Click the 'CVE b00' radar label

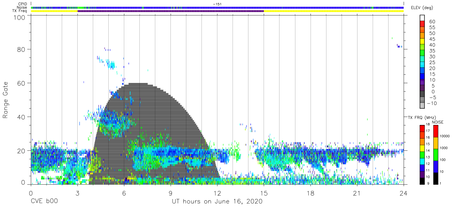click(44, 202)
